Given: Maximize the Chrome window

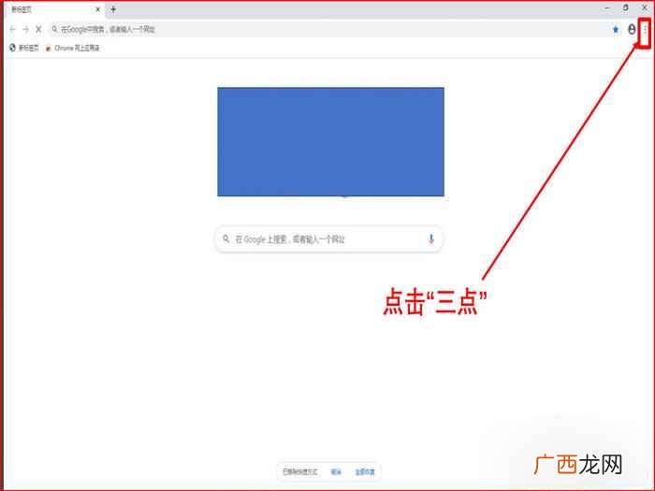Looking at the screenshot, I should pos(625,7).
